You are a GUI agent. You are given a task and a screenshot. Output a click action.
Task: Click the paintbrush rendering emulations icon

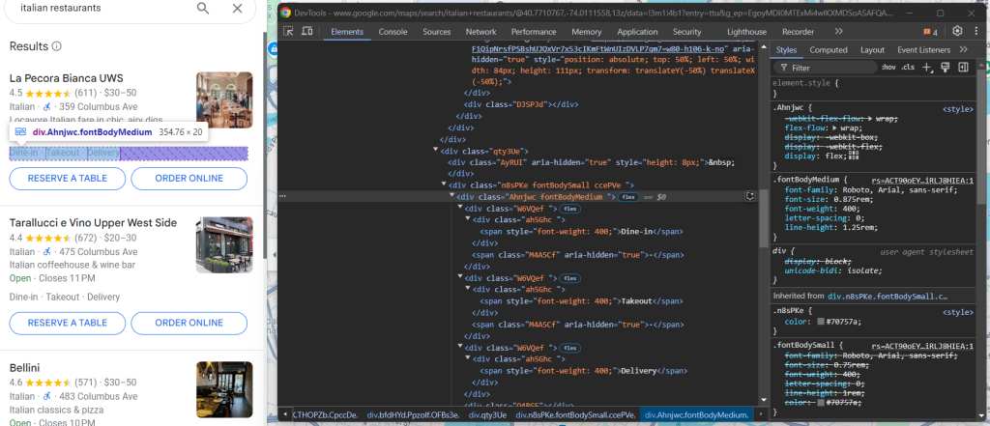click(x=946, y=67)
